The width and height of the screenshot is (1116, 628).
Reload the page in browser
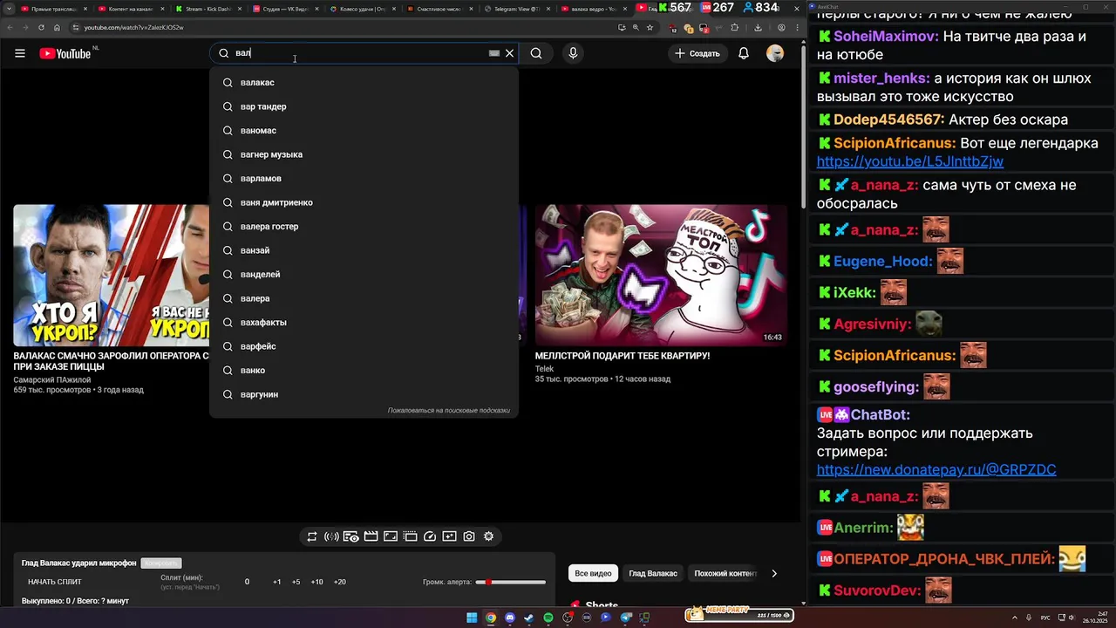point(41,27)
